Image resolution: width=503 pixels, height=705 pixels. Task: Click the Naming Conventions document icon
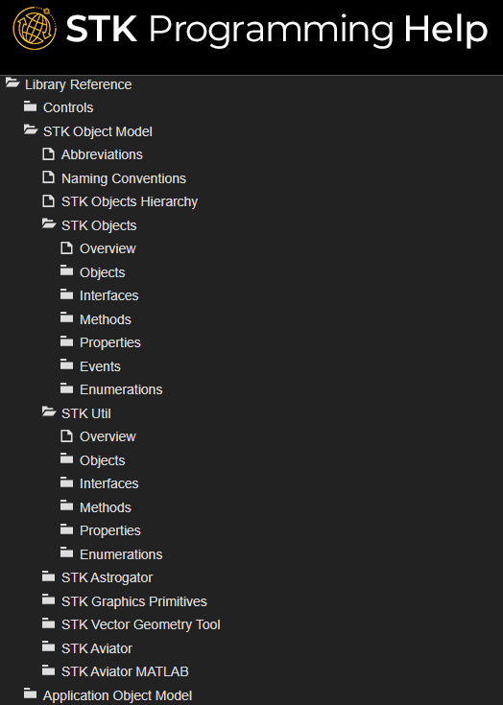coord(48,177)
